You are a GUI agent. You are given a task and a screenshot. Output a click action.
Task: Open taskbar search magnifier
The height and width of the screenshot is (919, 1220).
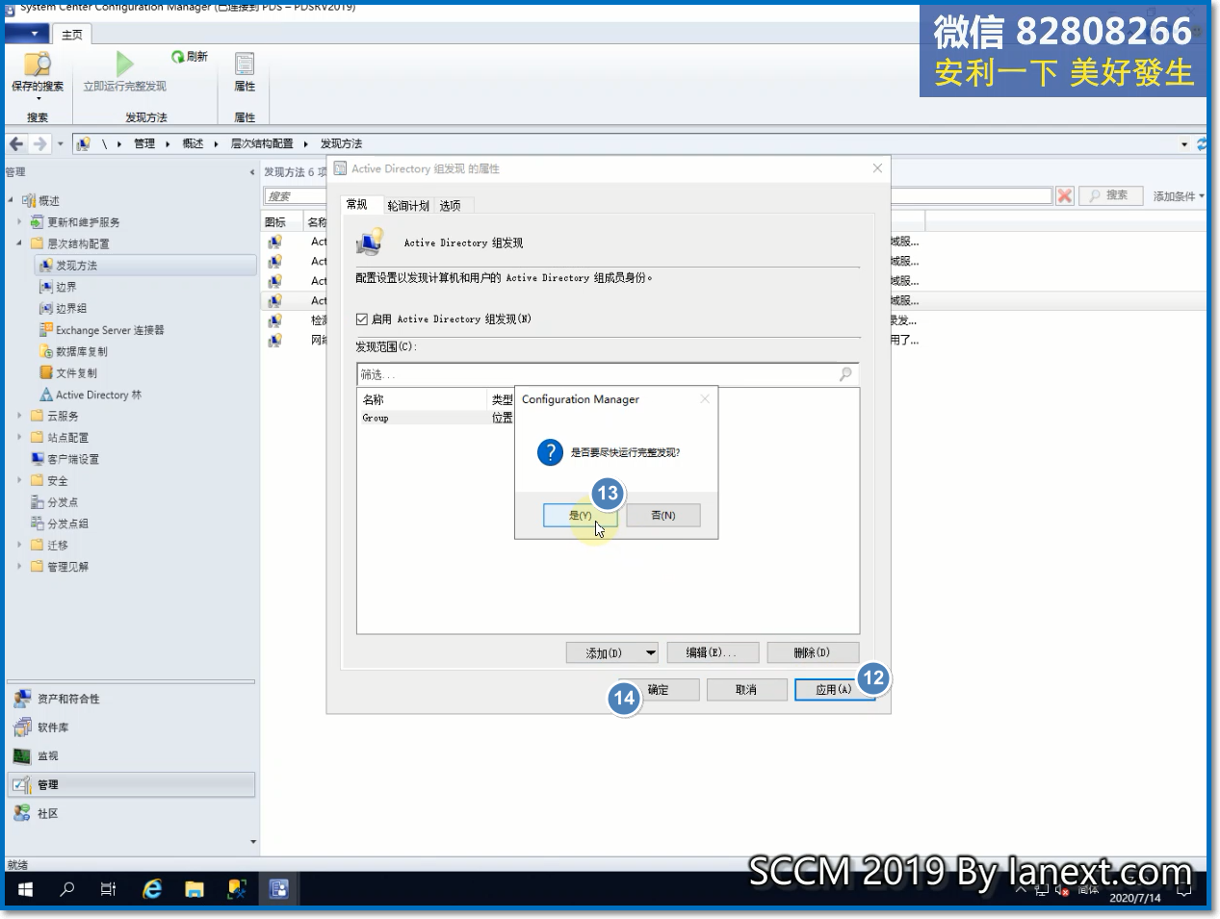(66, 889)
